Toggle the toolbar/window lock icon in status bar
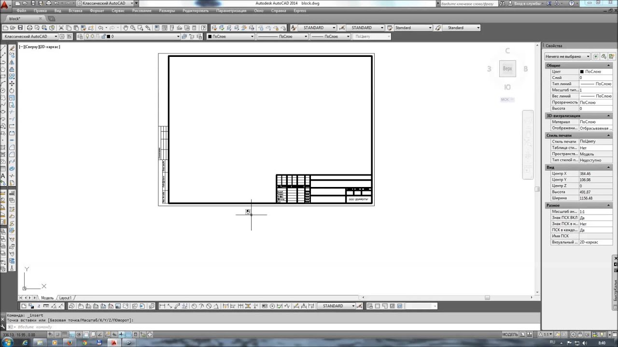 click(580, 334)
